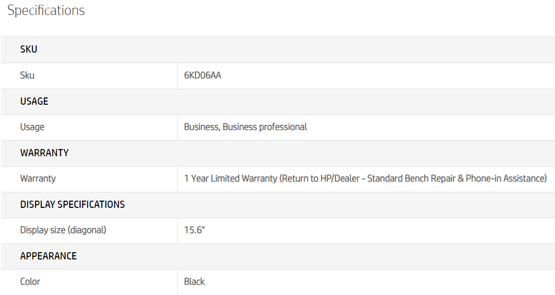Click the 15.6" display size value

click(194, 230)
